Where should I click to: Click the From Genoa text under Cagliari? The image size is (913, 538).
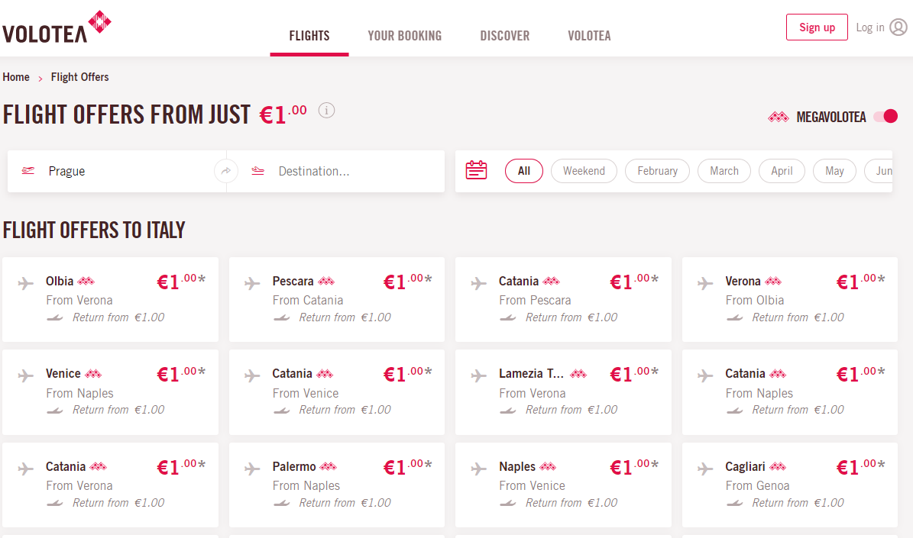click(758, 485)
